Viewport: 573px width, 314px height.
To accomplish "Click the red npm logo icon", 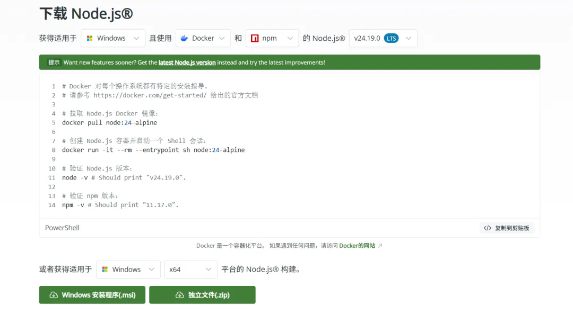I will [x=255, y=38].
